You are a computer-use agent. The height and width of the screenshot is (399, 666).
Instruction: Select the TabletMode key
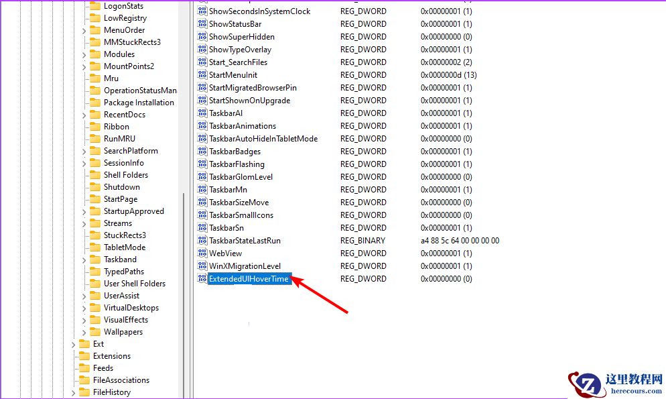[125, 247]
